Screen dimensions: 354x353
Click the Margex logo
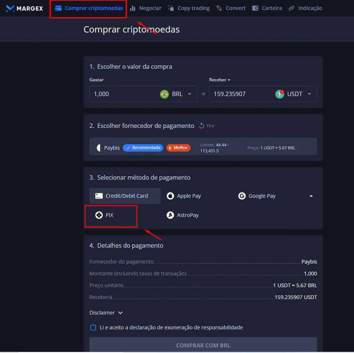point(24,8)
